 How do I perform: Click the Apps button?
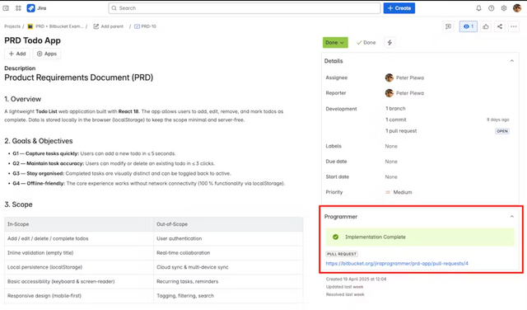coord(47,54)
